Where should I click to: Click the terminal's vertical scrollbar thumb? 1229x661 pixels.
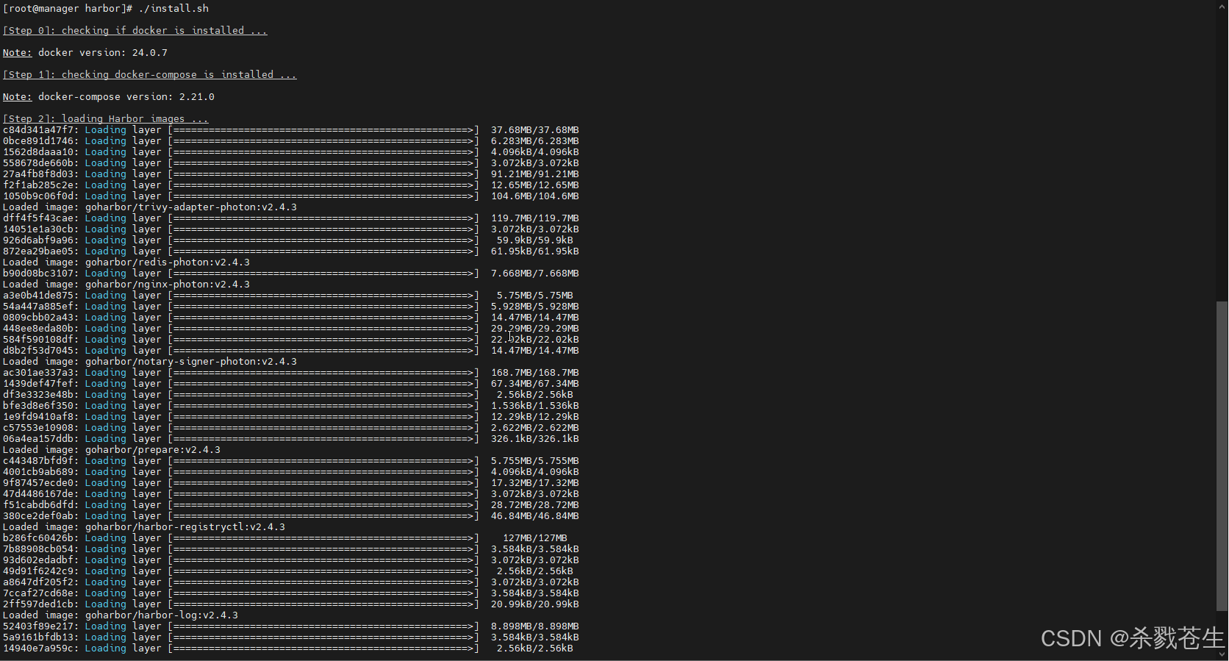pos(1222,456)
